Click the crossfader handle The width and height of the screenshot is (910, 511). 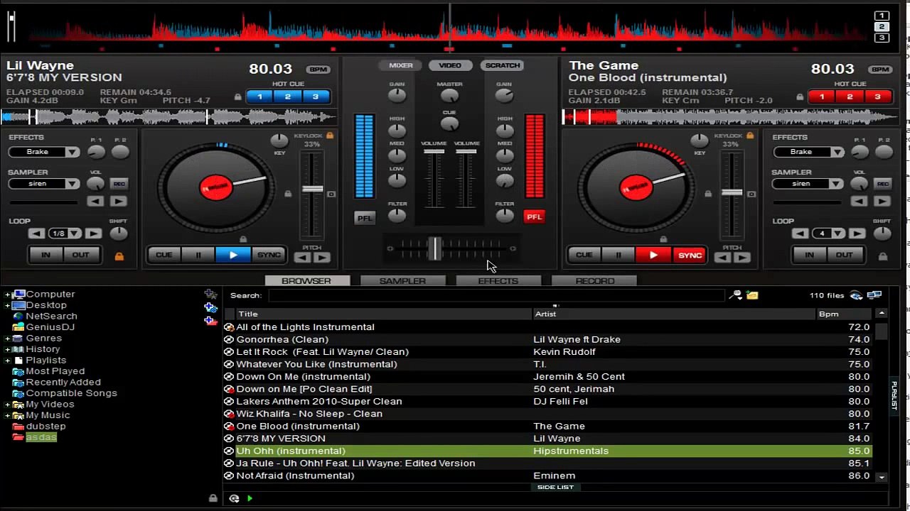click(x=434, y=248)
